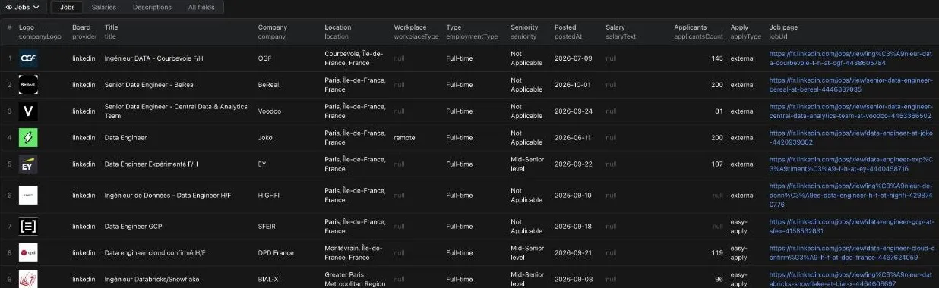The width and height of the screenshot is (939, 288).
Task: Switch to the Jobs tab
Action: point(68,8)
